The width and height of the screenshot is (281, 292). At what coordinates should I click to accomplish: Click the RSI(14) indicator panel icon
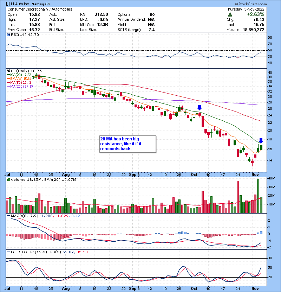point(8,34)
